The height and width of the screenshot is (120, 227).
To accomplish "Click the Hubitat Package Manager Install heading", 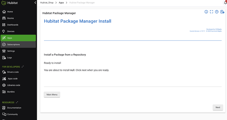I will [x=78, y=21].
